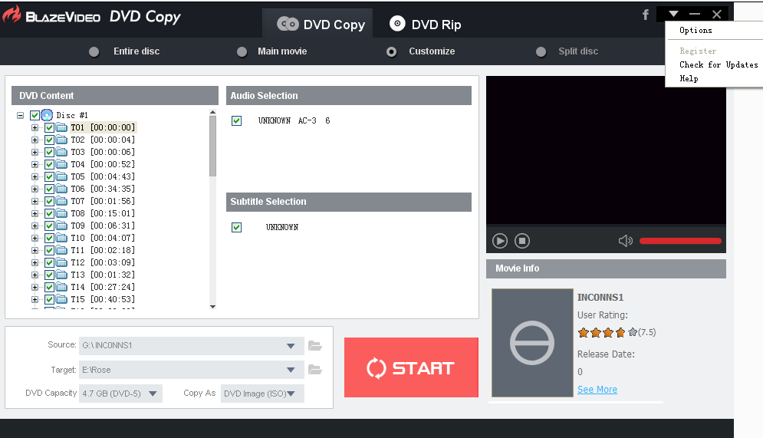
Task: Switch to the DVD Rip tab
Action: (x=426, y=25)
